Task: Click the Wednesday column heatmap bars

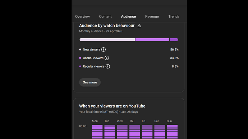Action: 122,132
